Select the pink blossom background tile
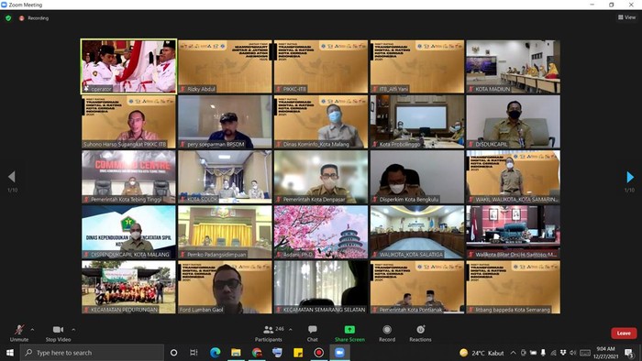Screen dimensions: 642x361 click(x=321, y=232)
